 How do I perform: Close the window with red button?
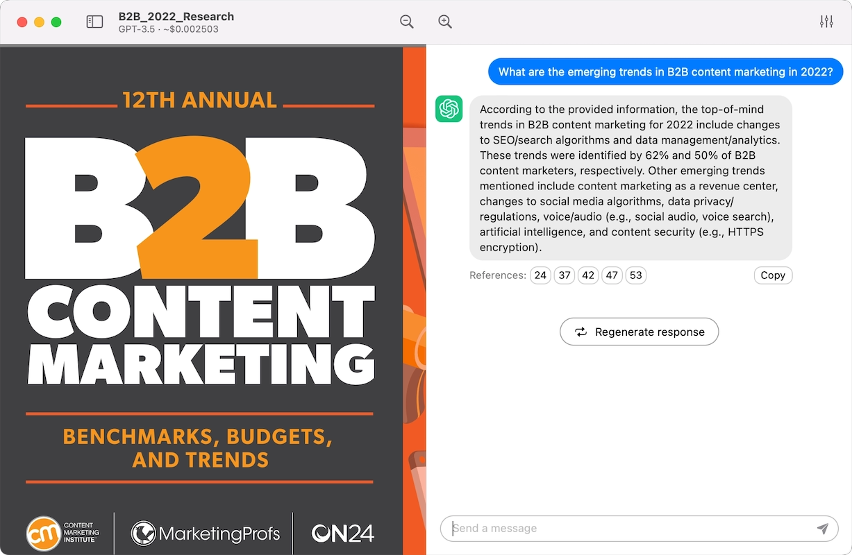pos(22,22)
